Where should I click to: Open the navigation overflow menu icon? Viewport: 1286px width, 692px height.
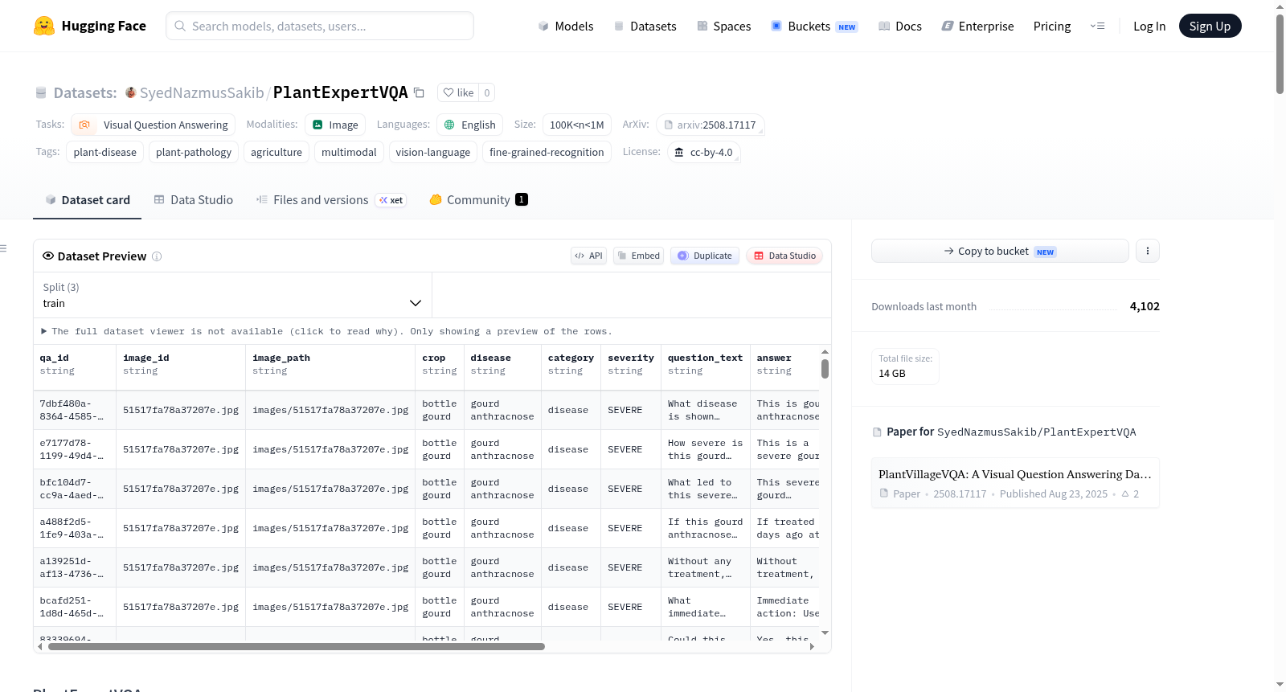(x=1097, y=26)
